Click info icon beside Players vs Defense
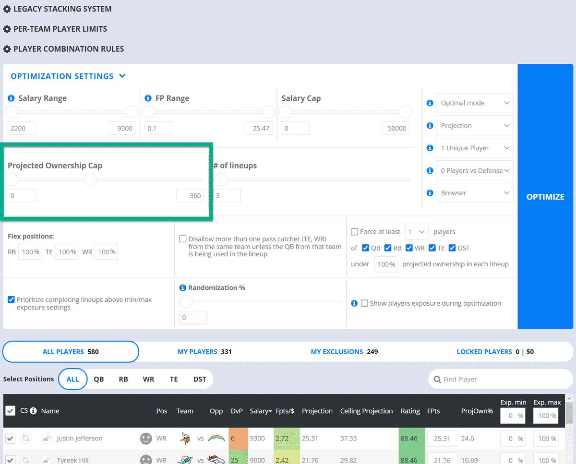576x464 pixels. coord(430,170)
